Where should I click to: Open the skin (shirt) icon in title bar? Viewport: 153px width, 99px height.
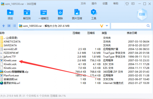tap(127, 4)
